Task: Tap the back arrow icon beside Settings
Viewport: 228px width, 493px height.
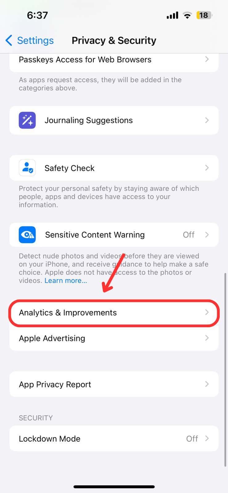Action: (9, 40)
